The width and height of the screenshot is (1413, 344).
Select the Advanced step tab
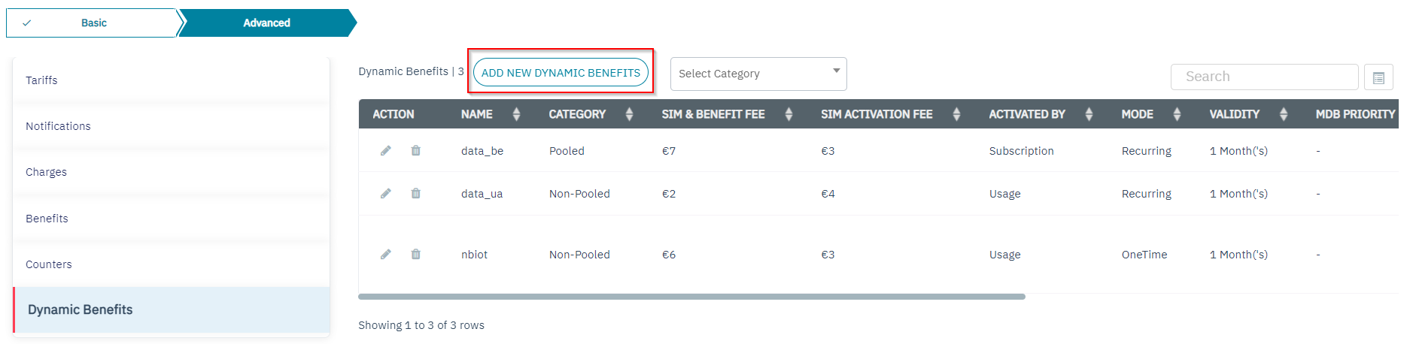coord(266,23)
